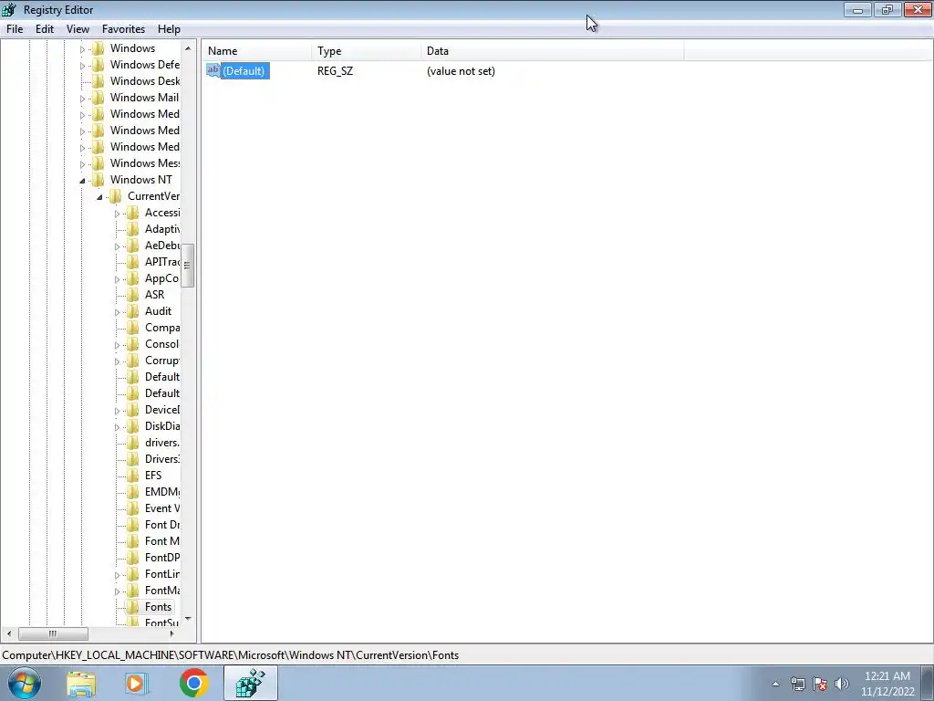Image resolution: width=934 pixels, height=701 pixels.
Task: Select the Windows Defender tree key
Action: 145,65
